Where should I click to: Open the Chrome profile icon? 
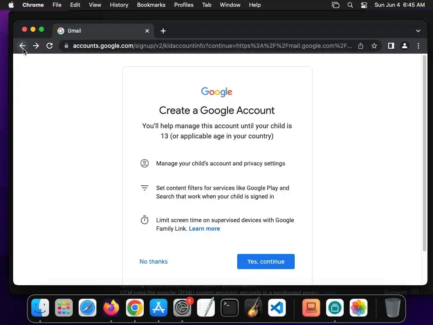pos(405,46)
